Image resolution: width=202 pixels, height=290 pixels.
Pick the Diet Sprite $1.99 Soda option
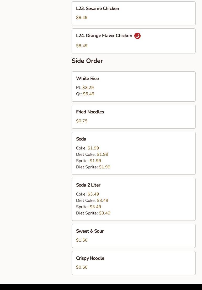[104, 167]
